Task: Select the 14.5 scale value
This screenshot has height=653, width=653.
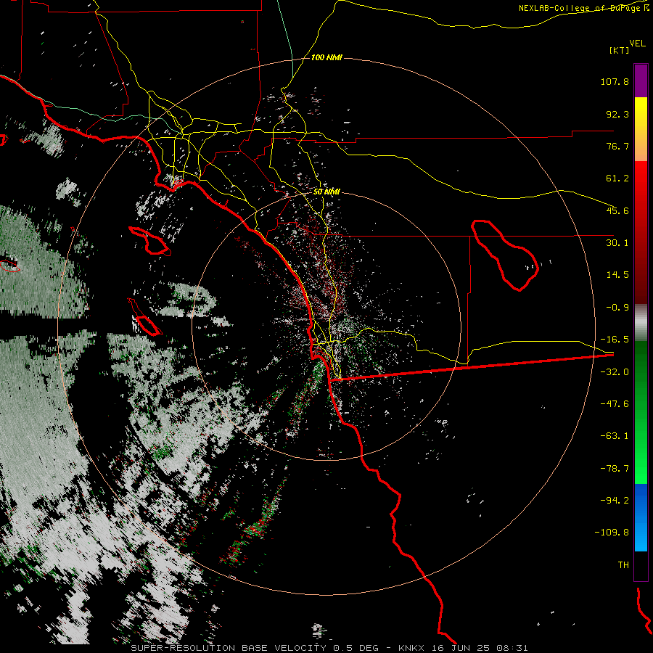Action: 617,275
